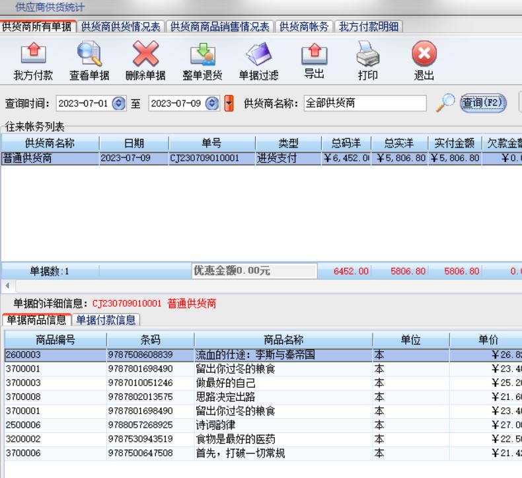Select the 单据付款信息 tab
This screenshot has width=522, height=478.
[x=106, y=320]
